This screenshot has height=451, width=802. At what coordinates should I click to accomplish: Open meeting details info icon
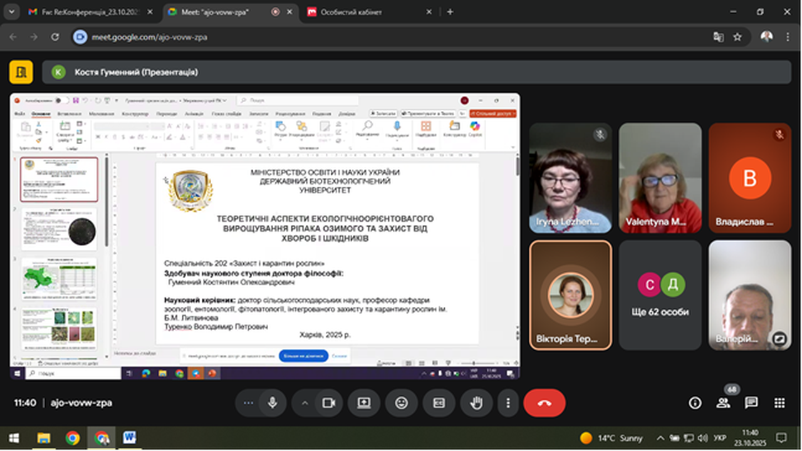pos(695,403)
